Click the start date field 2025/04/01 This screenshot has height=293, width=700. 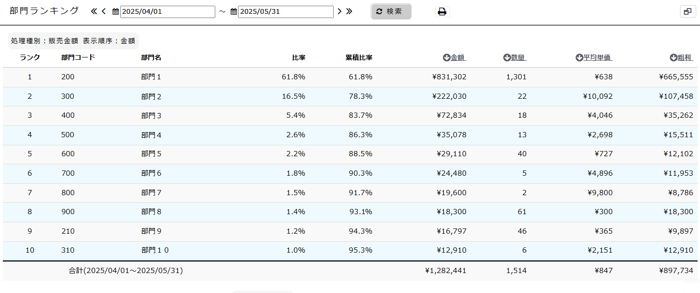click(x=167, y=12)
